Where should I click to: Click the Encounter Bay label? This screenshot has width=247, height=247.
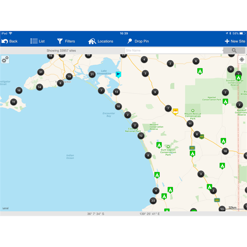[109, 115]
